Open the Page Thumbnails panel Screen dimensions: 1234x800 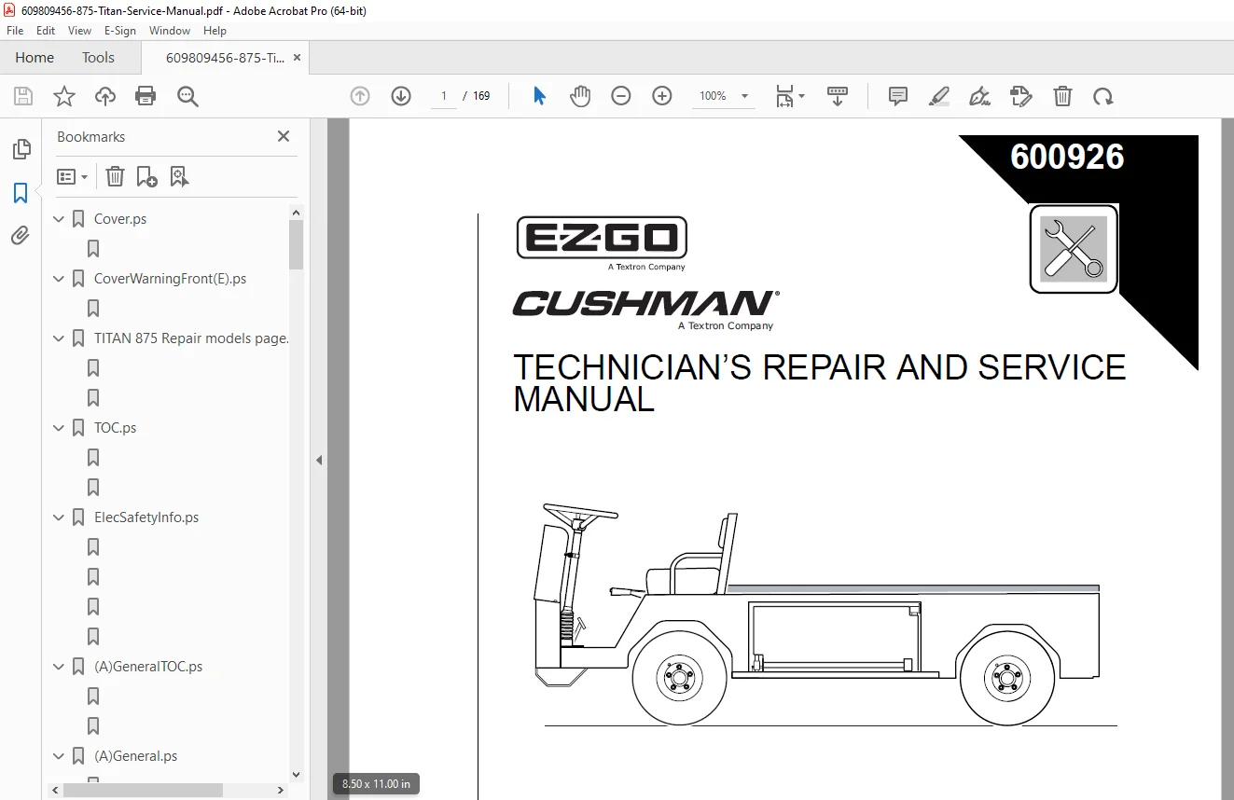coord(21,149)
